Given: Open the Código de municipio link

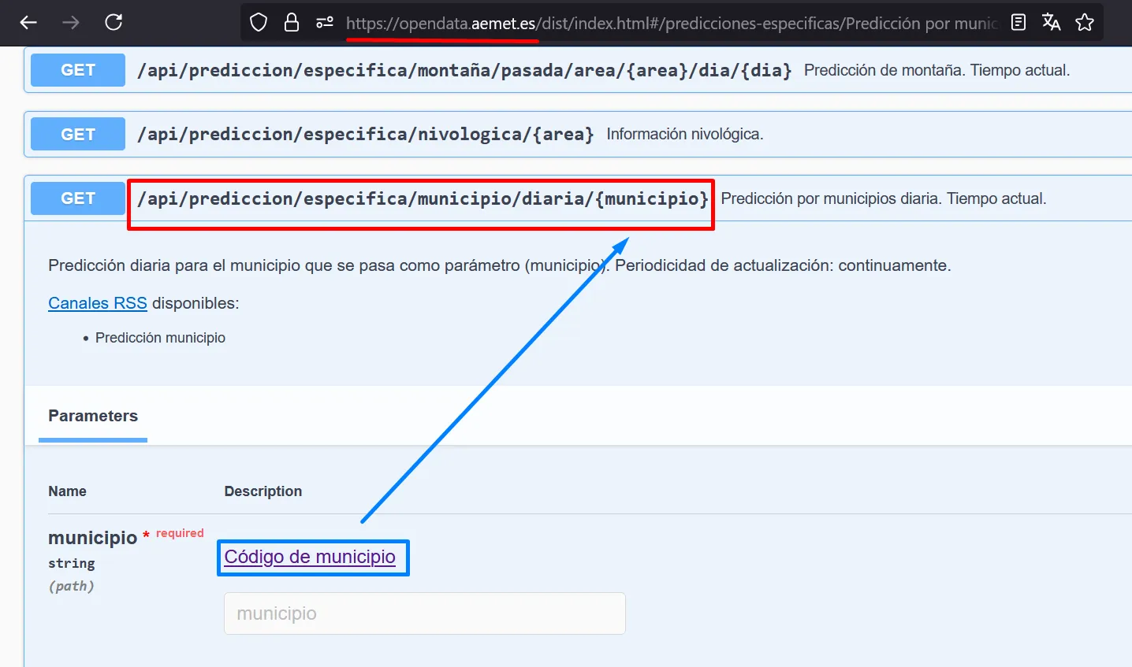Looking at the screenshot, I should pos(310,557).
